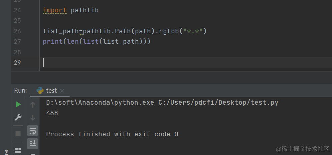
Task: Click line number 27 in gutter
Action: point(17,42)
